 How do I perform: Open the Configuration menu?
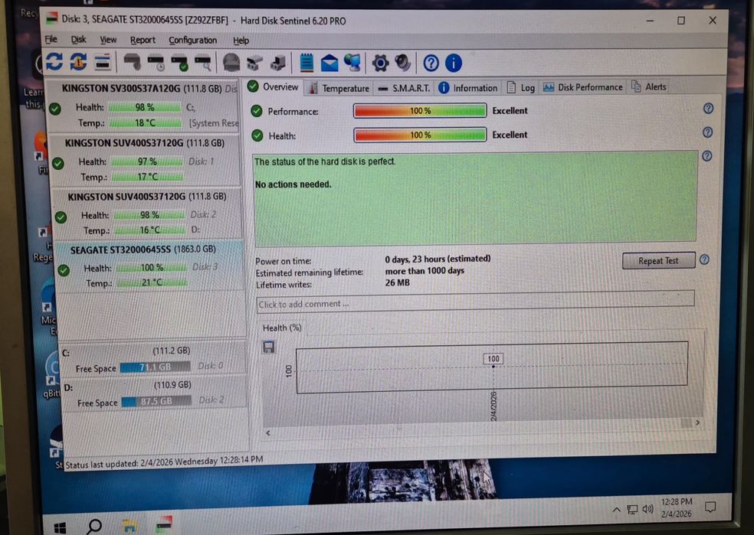click(193, 41)
